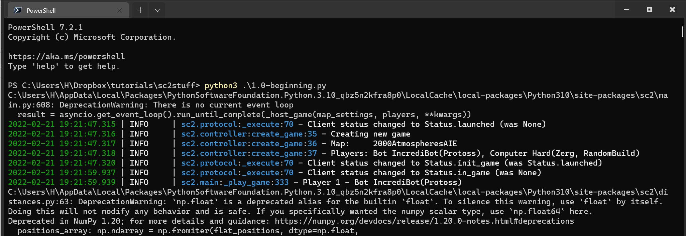The image size is (686, 236).
Task: Open the aka.ms/powershell link
Action: pos(66,56)
